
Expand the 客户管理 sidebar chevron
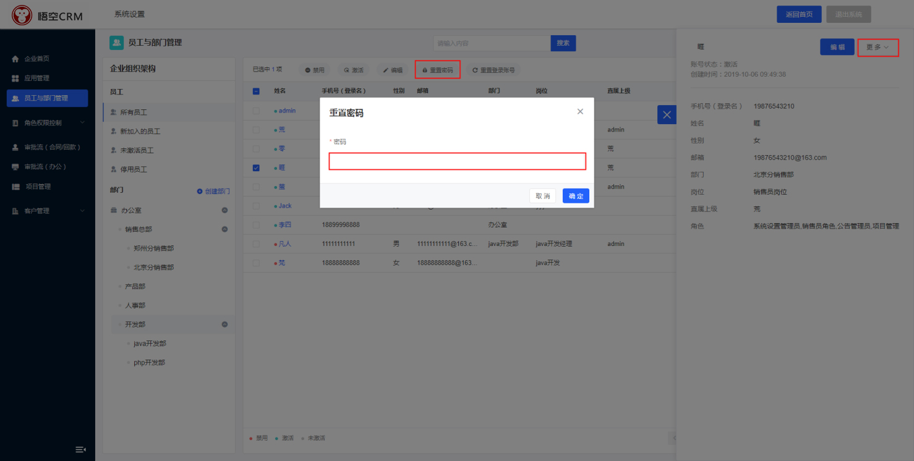click(x=83, y=211)
